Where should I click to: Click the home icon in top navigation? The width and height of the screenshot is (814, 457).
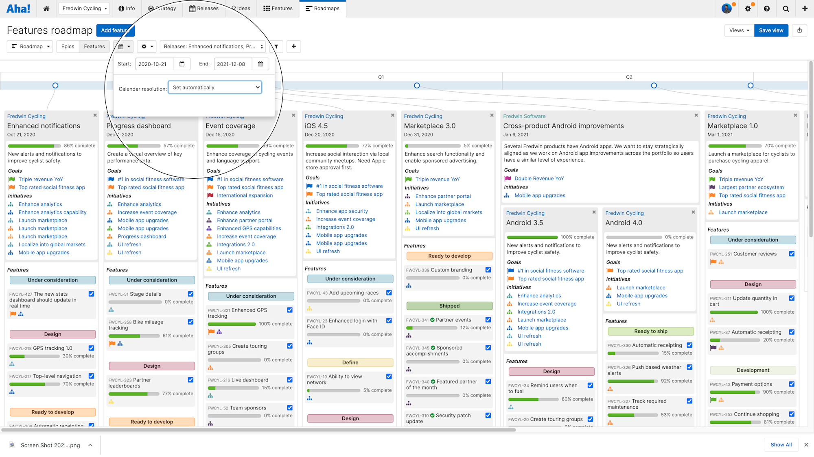click(x=46, y=9)
